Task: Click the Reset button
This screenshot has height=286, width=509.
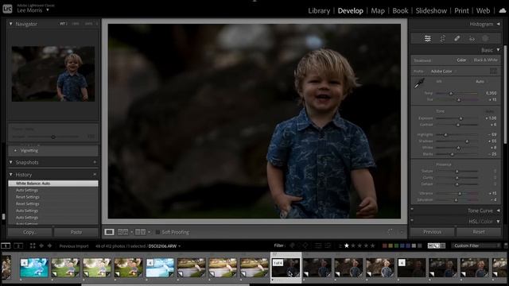Action: click(x=479, y=232)
